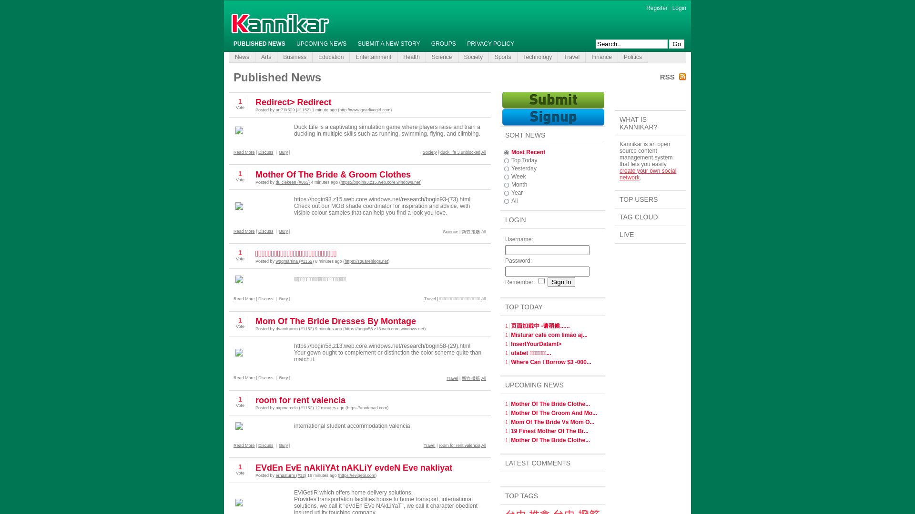Click the Sign In button
The image size is (915, 514).
[560, 282]
